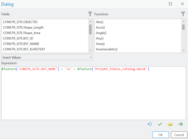The width and height of the screenshot is (188, 139).
Task: Select the AreaGeodetic() function
Action: [138, 49]
